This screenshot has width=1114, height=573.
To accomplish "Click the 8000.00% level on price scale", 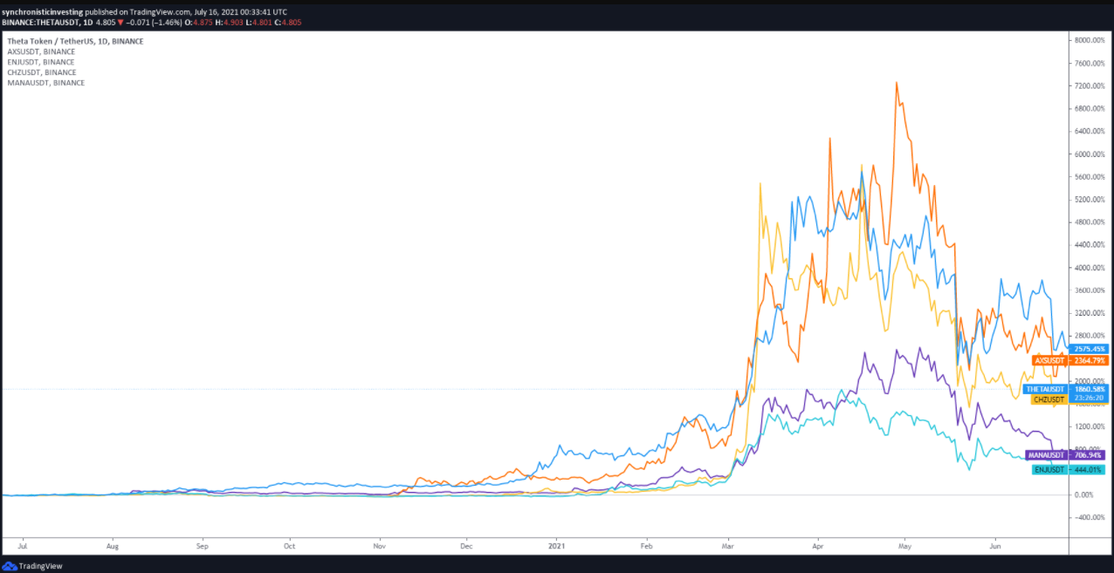I will click(x=1090, y=40).
